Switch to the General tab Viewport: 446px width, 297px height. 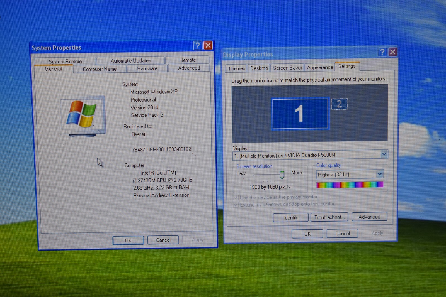coord(54,69)
